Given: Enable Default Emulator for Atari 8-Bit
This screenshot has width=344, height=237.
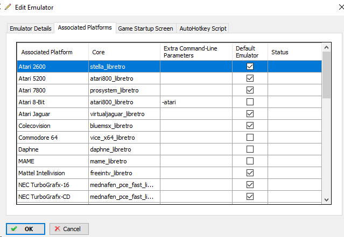Looking at the screenshot, I should [250, 102].
